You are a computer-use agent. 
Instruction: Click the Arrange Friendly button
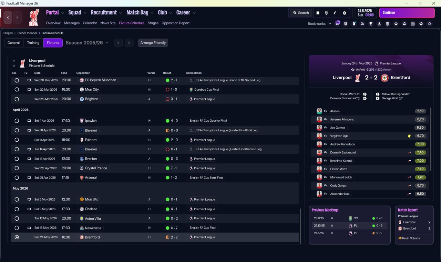[153, 43]
